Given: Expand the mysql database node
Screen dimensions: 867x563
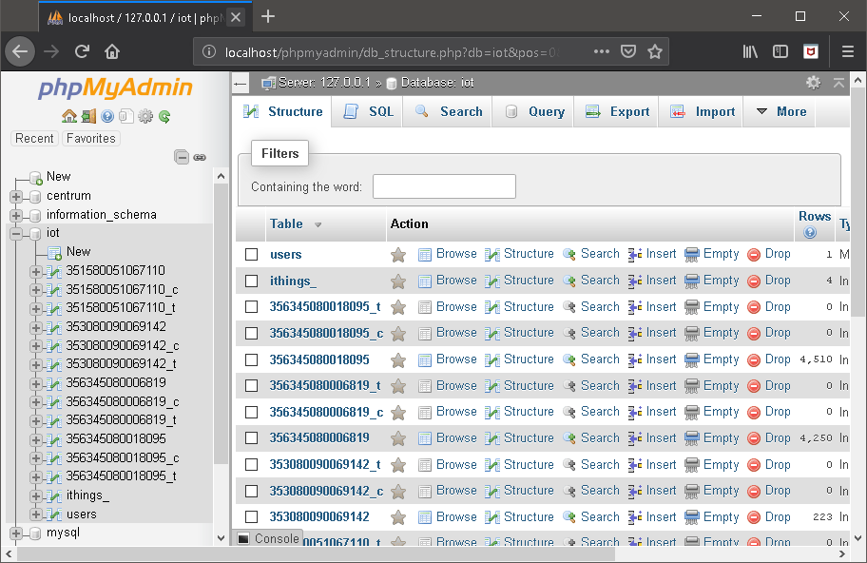Looking at the screenshot, I should coord(16,534).
